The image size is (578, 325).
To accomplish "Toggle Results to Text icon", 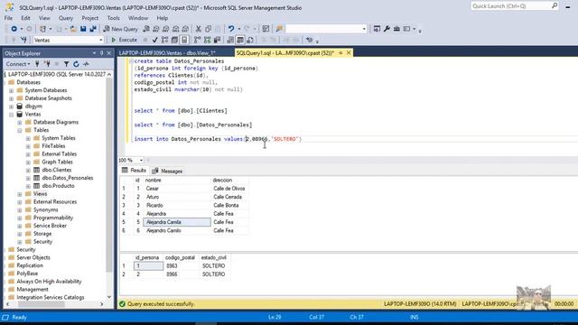I will [x=230, y=40].
